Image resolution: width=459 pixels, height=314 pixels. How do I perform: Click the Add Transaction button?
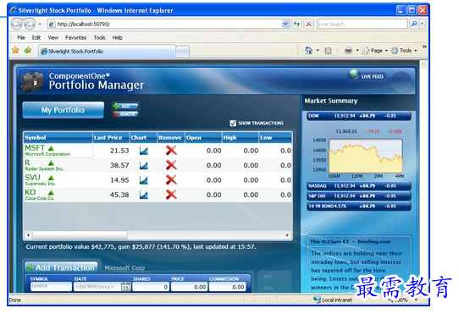pos(62,267)
